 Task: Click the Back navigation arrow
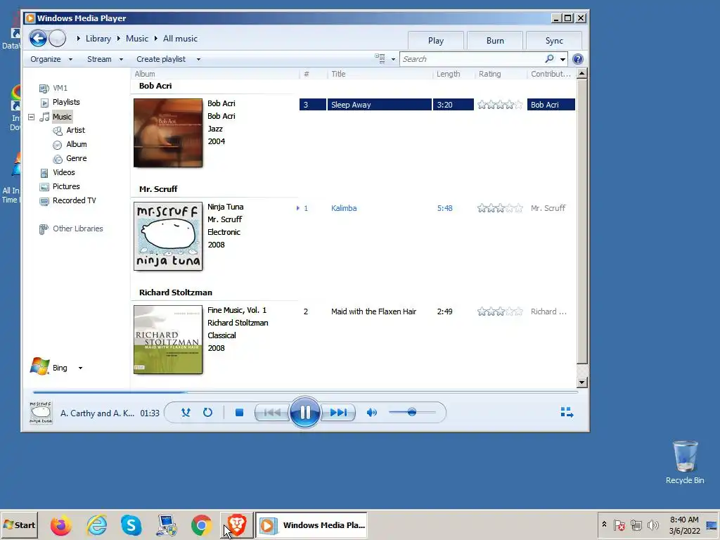click(x=38, y=38)
